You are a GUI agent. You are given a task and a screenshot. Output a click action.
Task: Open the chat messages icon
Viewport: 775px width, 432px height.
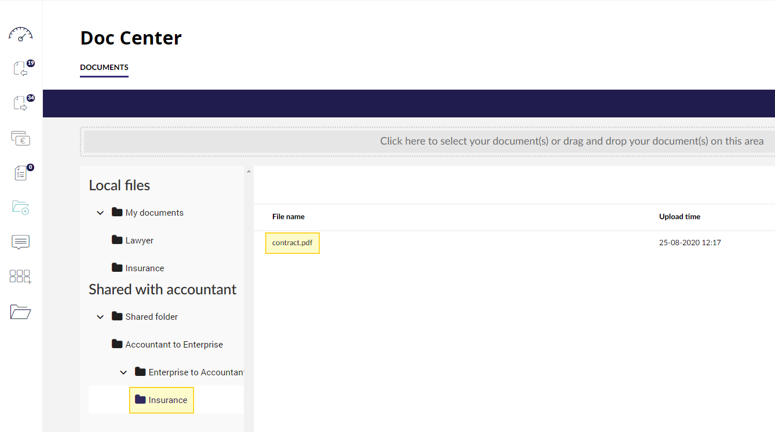21,242
